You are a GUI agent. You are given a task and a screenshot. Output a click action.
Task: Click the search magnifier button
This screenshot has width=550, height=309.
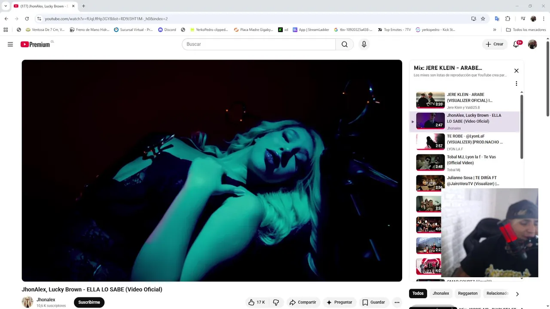click(345, 44)
